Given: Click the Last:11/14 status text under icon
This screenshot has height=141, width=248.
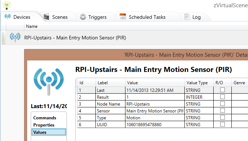Looking at the screenshot, I should pyautogui.click(x=49, y=106).
